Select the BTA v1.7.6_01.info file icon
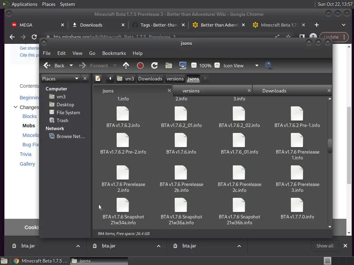The image size is (354, 265). coord(239,140)
